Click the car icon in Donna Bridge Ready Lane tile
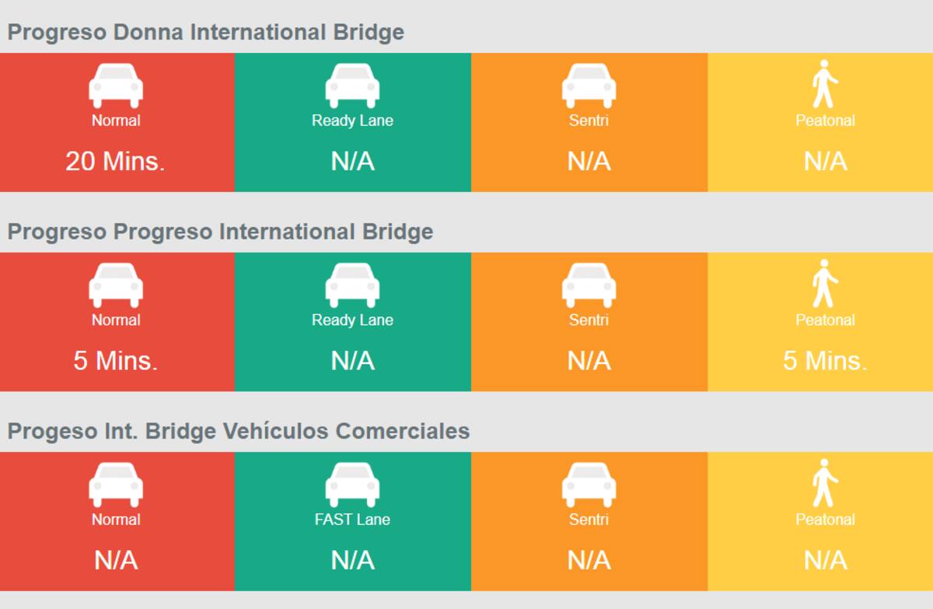 click(x=352, y=85)
